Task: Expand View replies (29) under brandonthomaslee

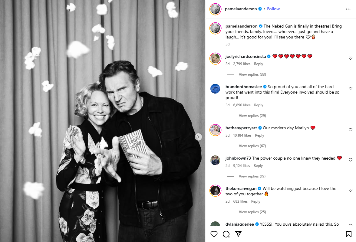Action: [x=252, y=116]
